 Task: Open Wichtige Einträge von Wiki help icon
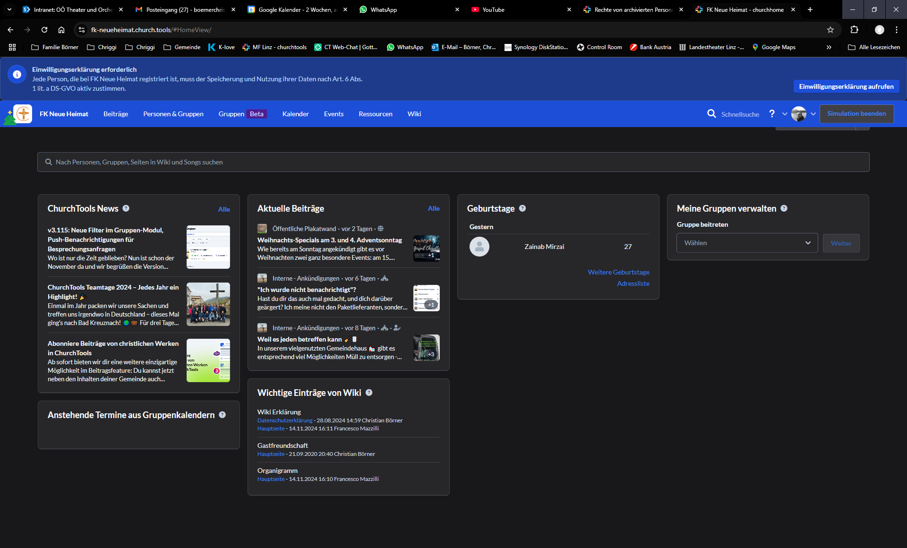369,393
